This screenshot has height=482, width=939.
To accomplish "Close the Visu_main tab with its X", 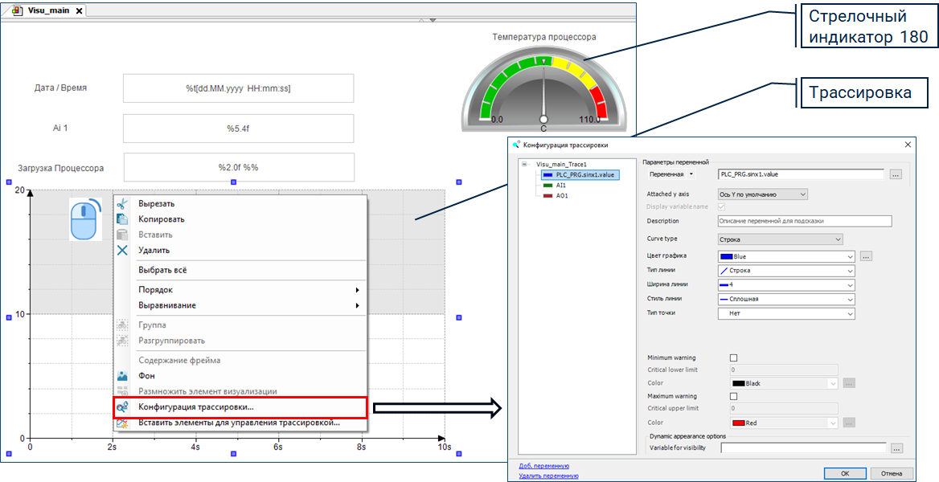I will (x=79, y=10).
